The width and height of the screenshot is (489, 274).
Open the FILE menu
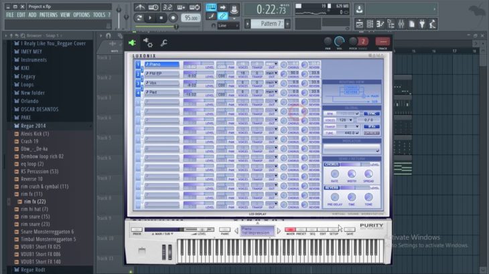point(10,15)
